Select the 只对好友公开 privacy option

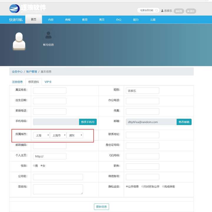click(143, 186)
